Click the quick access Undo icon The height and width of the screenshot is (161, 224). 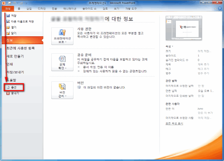[x=15, y=3]
